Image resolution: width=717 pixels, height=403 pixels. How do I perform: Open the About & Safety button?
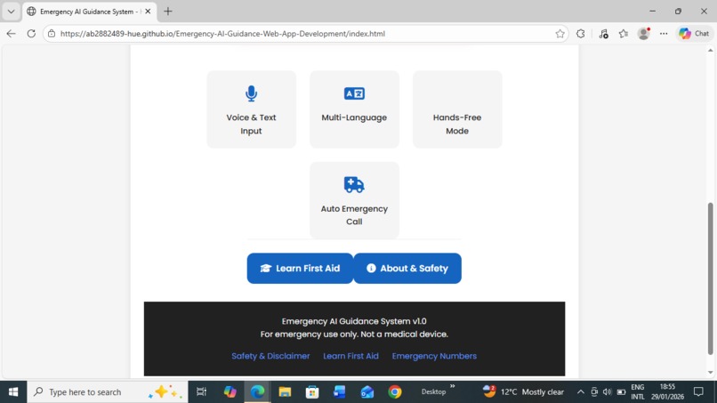407,269
